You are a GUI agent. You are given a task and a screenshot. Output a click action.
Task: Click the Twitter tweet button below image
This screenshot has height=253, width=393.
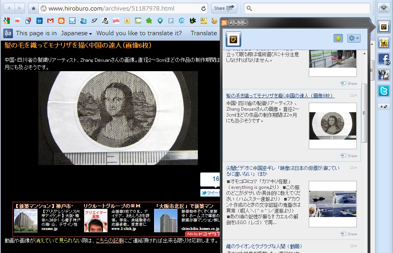pyautogui.click(x=210, y=192)
